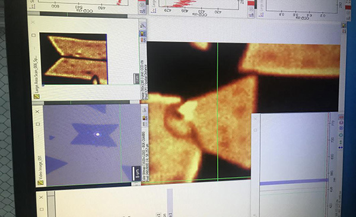This screenshot has height=217, width=356.
Task: Select the line-drawing tool in the Large Area Scan toolbar
Action: tap(143, 25)
